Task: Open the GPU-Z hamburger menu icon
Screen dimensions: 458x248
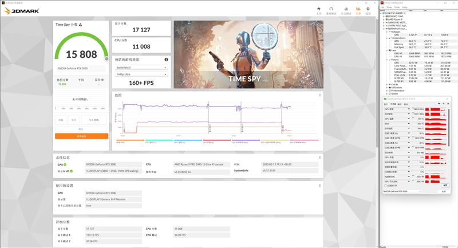Action: point(448,104)
